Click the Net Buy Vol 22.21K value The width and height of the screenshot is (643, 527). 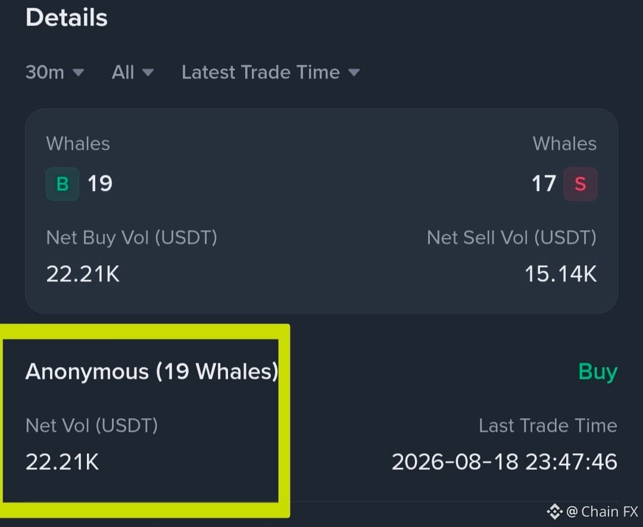point(83,274)
